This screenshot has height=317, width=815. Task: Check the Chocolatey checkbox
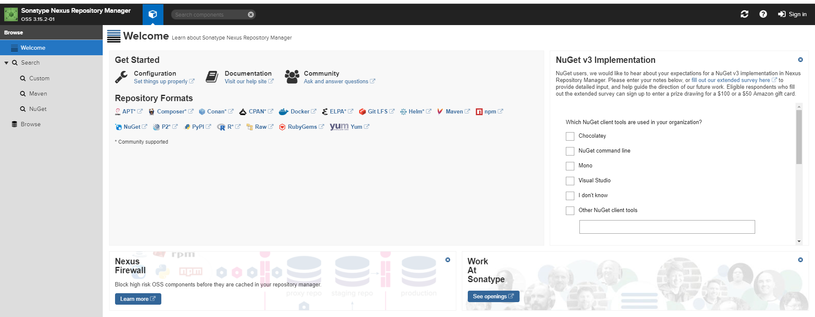click(570, 136)
